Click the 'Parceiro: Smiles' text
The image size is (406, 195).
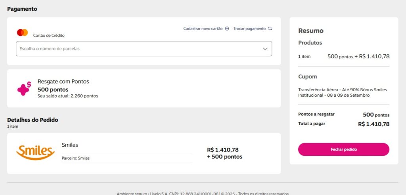[x=76, y=158]
